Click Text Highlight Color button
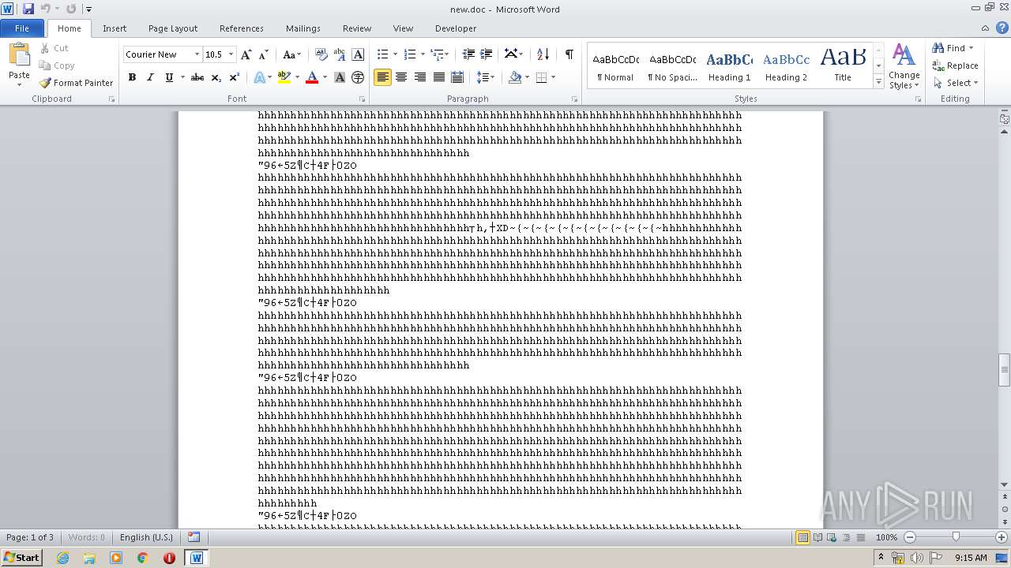 click(x=284, y=77)
